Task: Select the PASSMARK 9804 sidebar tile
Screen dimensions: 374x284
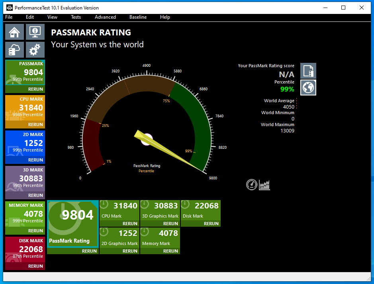Action: [25, 72]
